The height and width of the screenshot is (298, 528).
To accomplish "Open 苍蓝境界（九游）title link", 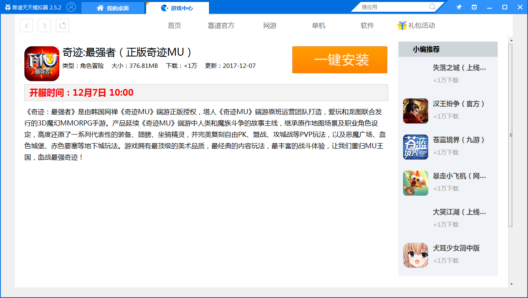I will 459,140.
